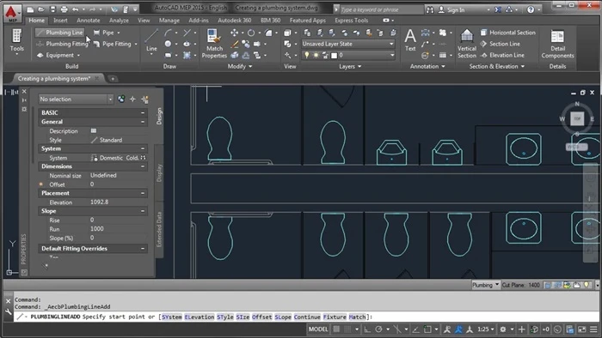Screen dimensions: 602x338
Task: Open the Vertical Section tool
Action: [466, 44]
